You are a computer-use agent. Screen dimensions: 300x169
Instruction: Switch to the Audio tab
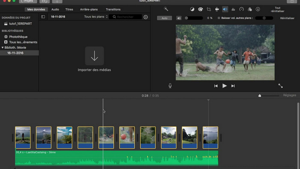coord(55,9)
